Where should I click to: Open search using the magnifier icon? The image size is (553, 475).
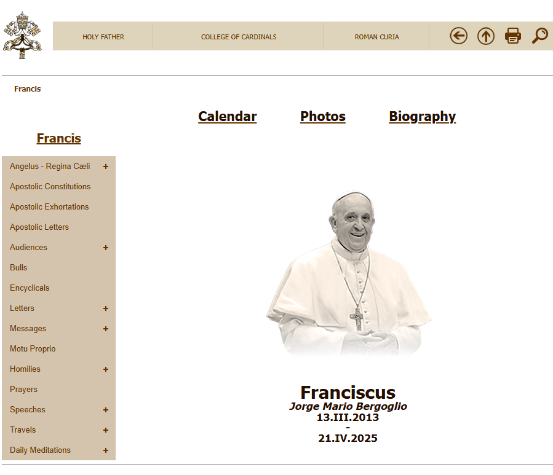point(539,36)
